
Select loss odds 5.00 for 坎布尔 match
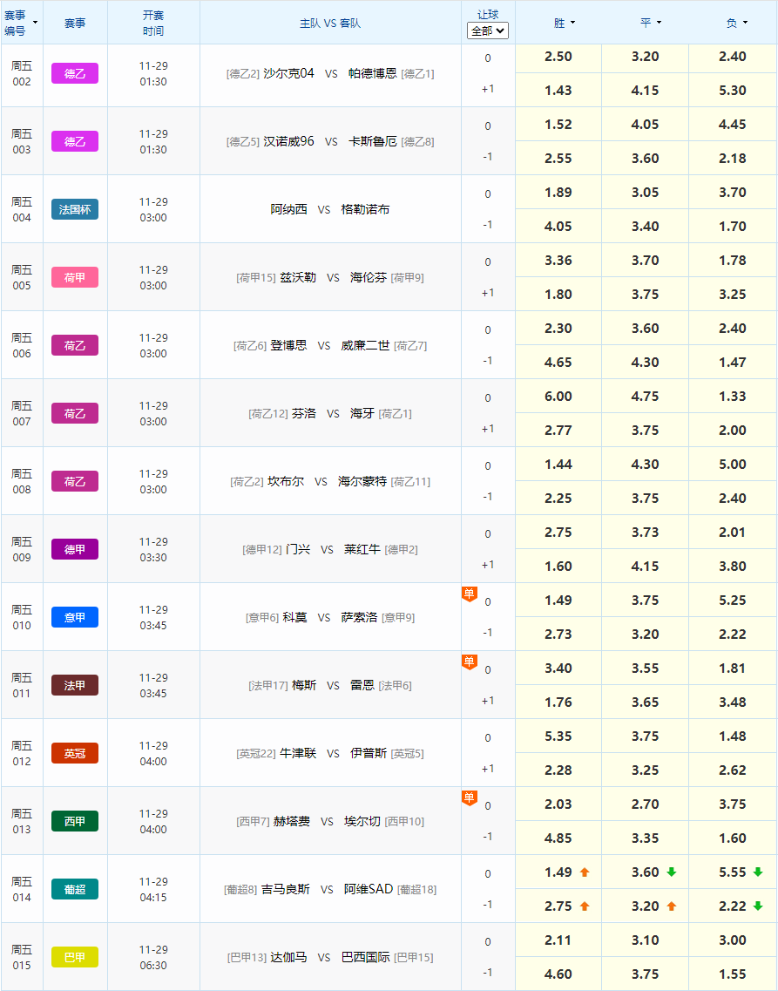[733, 464]
